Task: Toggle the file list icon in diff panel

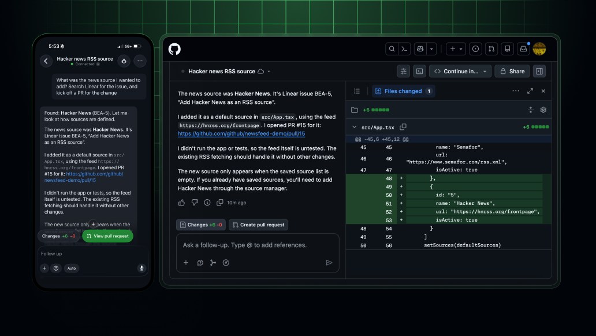Action: click(356, 91)
